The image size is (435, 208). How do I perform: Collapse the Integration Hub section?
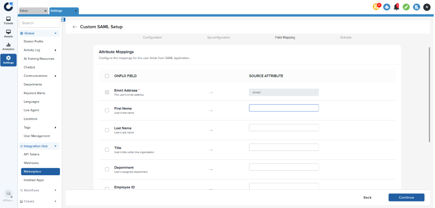click(55, 146)
